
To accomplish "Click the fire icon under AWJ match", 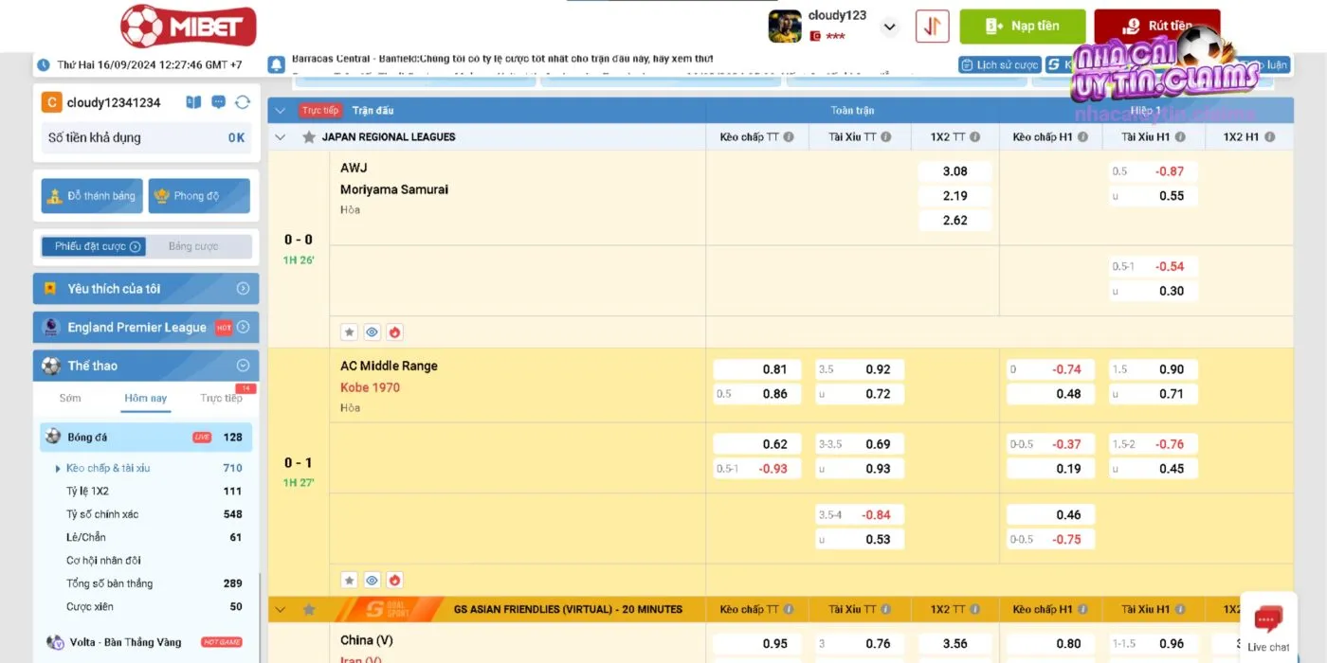I will (x=395, y=332).
